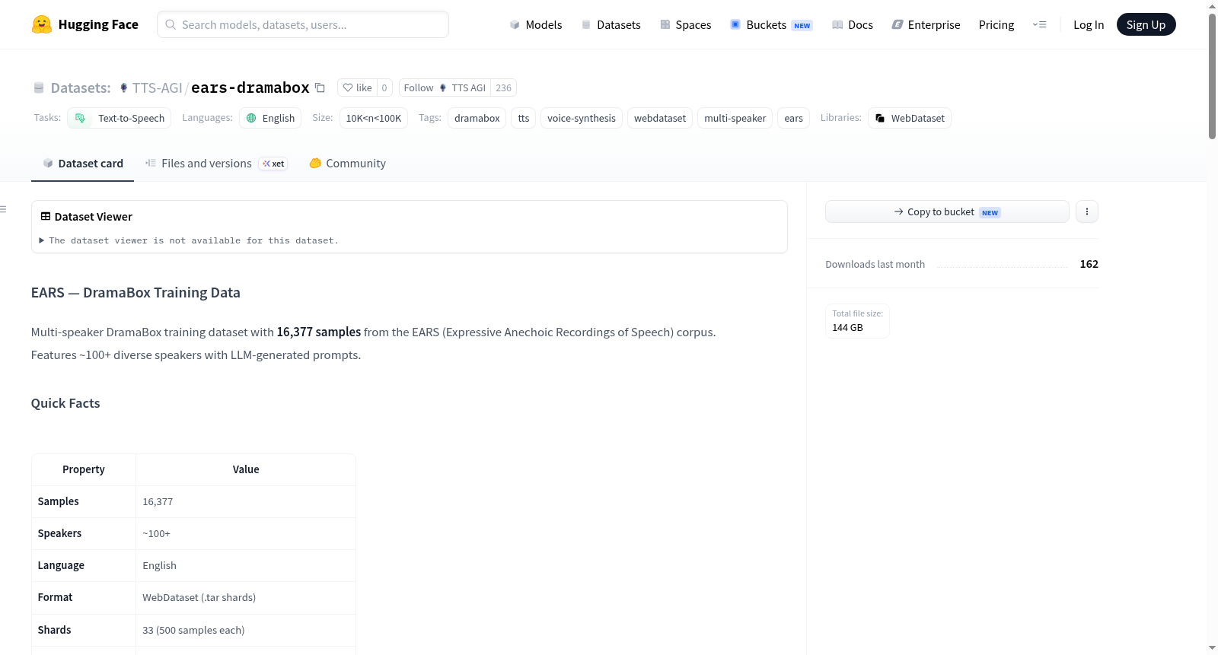Screen dimensions: 1218x655
Task: Click the like button
Action: [x=357, y=88]
